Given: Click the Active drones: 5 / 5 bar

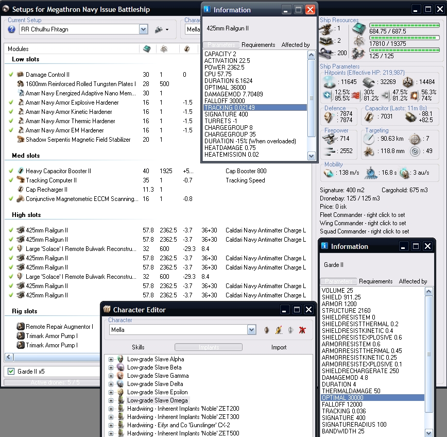Looking at the screenshot, I should point(52,382).
